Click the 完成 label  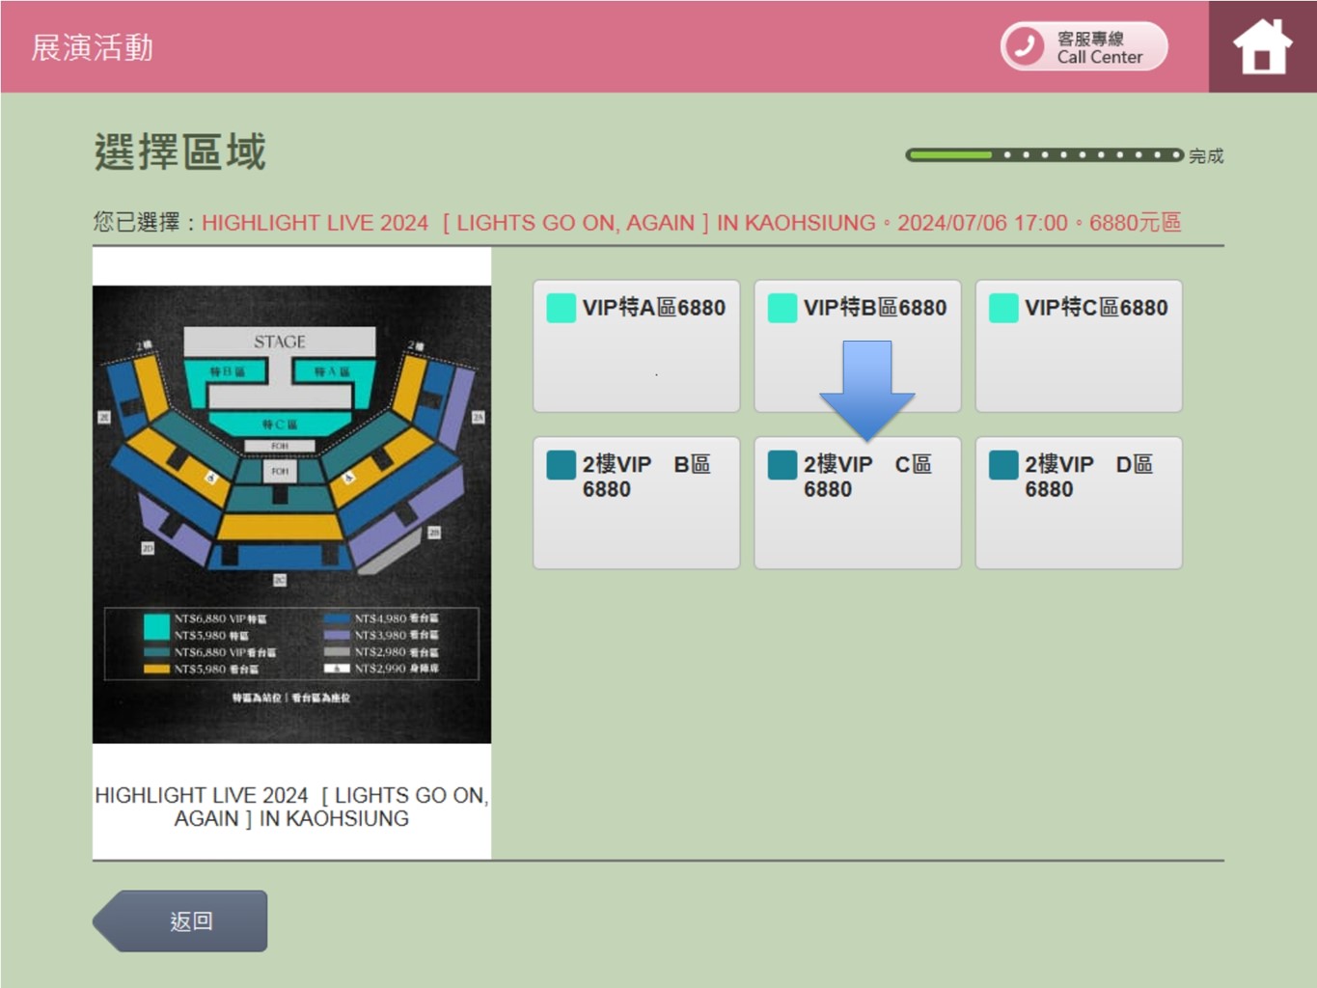point(1206,155)
